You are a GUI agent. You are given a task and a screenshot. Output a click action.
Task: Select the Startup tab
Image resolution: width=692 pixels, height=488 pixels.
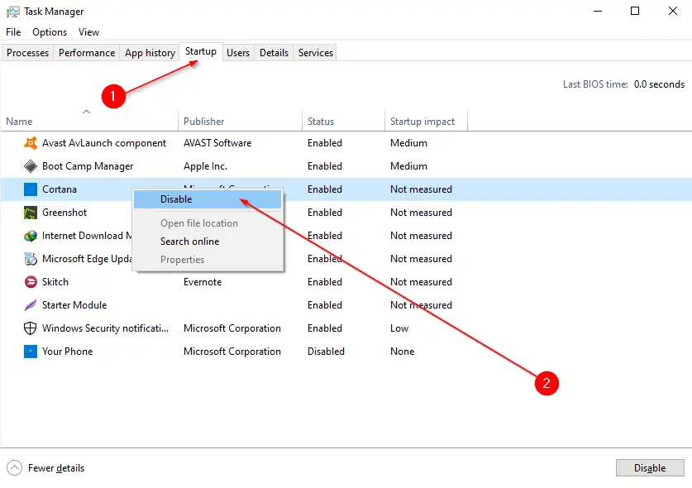tap(201, 51)
